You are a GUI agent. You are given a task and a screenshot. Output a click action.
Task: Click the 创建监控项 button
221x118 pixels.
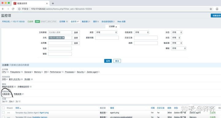[x=216, y=16]
